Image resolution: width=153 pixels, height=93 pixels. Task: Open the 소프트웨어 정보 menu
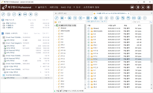(91, 7)
